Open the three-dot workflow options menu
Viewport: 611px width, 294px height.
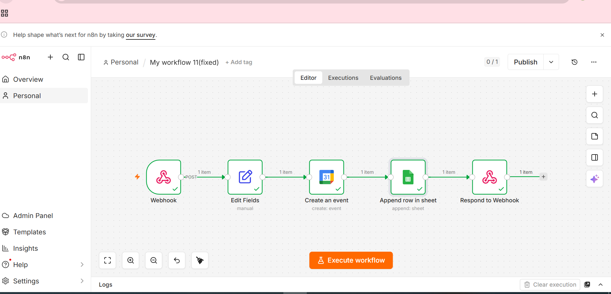pyautogui.click(x=594, y=62)
